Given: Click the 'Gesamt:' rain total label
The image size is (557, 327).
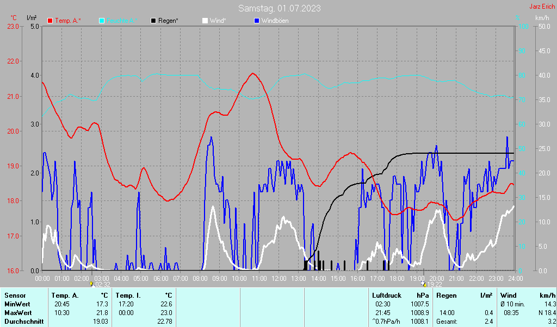Looking at the screenshot, I should click(x=447, y=322).
